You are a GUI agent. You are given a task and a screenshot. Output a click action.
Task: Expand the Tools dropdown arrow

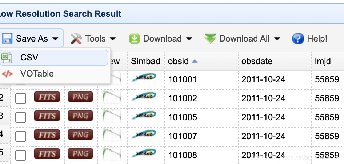tap(113, 39)
